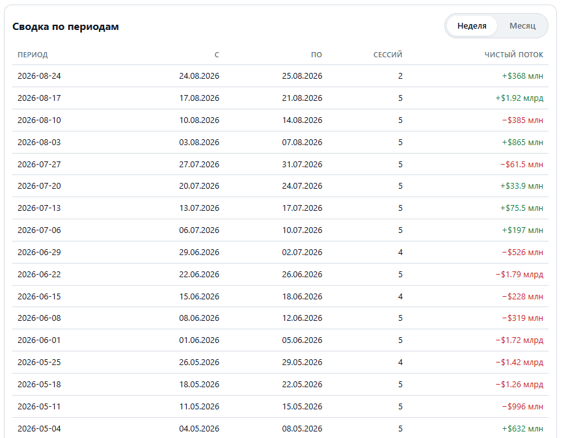Select period 2026-07-13 row label
The image size is (568, 438).
[39, 208]
